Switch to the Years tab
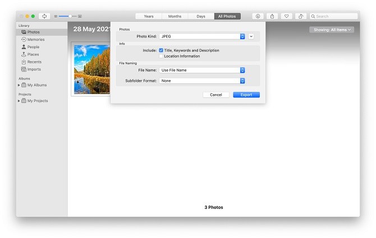 pyautogui.click(x=149, y=16)
